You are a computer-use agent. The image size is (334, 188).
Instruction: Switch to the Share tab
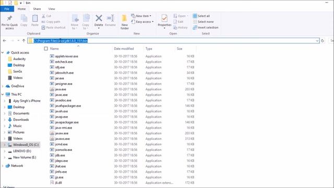(x=37, y=9)
